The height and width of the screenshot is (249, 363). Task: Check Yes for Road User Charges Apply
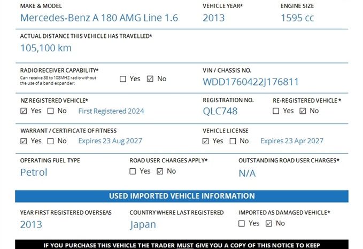(133, 172)
